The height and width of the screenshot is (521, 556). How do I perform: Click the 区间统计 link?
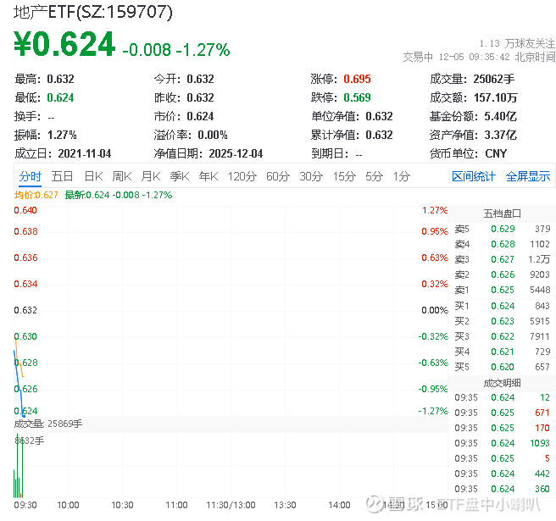(x=474, y=176)
